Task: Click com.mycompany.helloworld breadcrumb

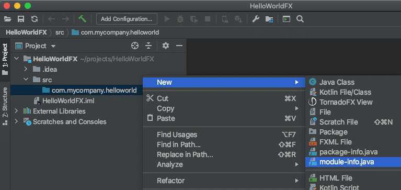Action: 116,32
